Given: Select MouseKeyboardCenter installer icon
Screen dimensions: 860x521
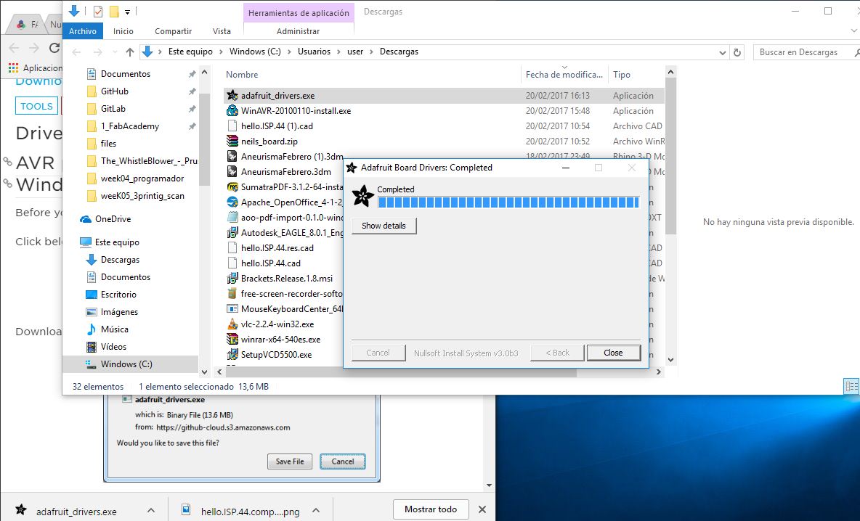Looking at the screenshot, I should click(232, 309).
